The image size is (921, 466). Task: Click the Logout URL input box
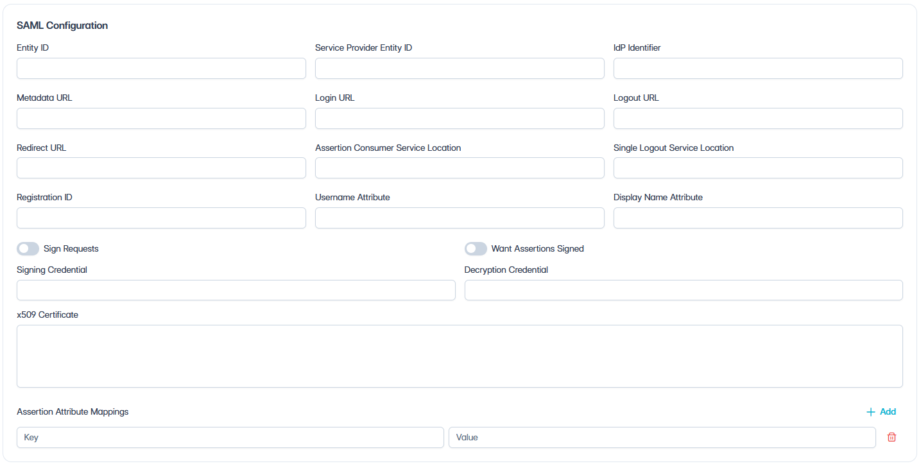pos(758,118)
